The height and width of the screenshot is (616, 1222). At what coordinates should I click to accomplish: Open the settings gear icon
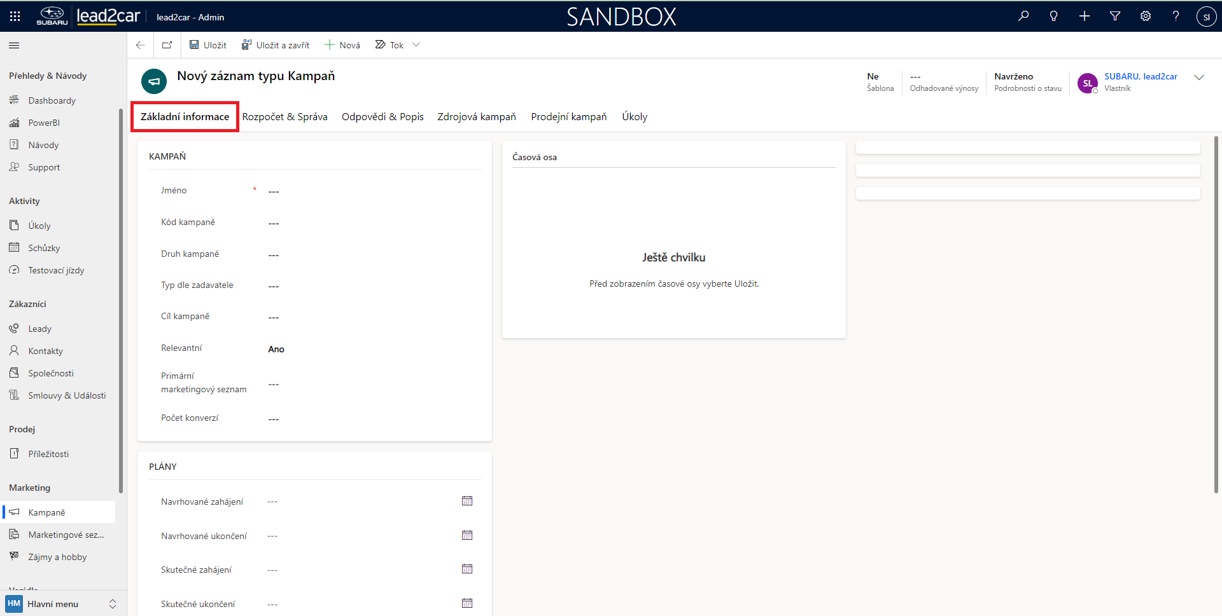[x=1146, y=17]
